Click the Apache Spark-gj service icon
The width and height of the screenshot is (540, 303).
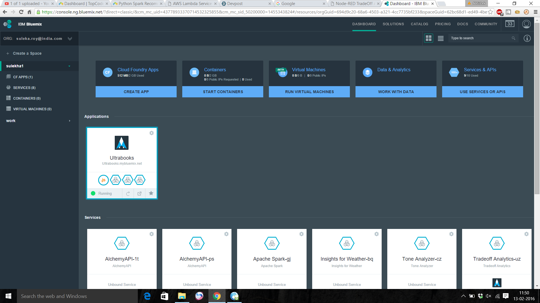272,243
